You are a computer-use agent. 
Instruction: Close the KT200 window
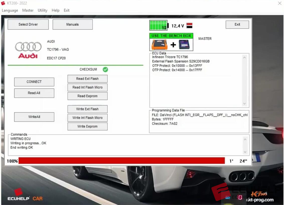(280, 3)
